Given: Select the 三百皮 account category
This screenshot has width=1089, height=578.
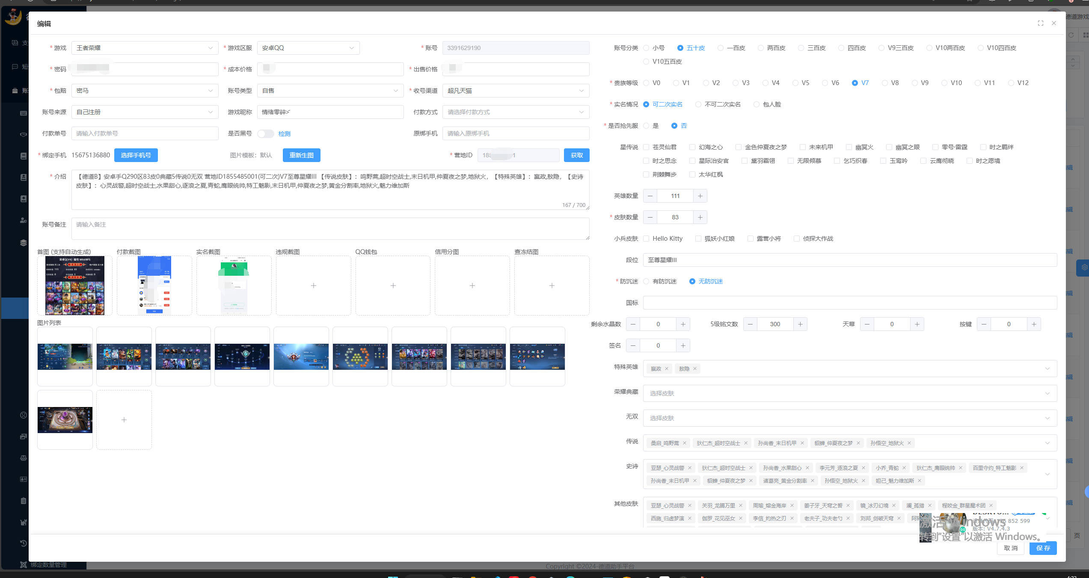Looking at the screenshot, I should [801, 48].
